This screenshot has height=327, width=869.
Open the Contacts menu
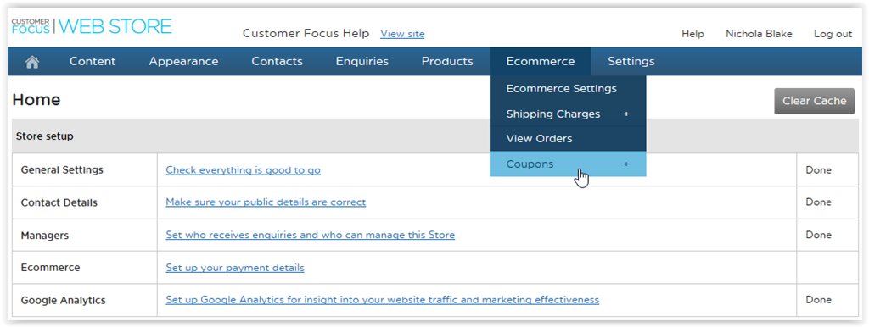278,61
